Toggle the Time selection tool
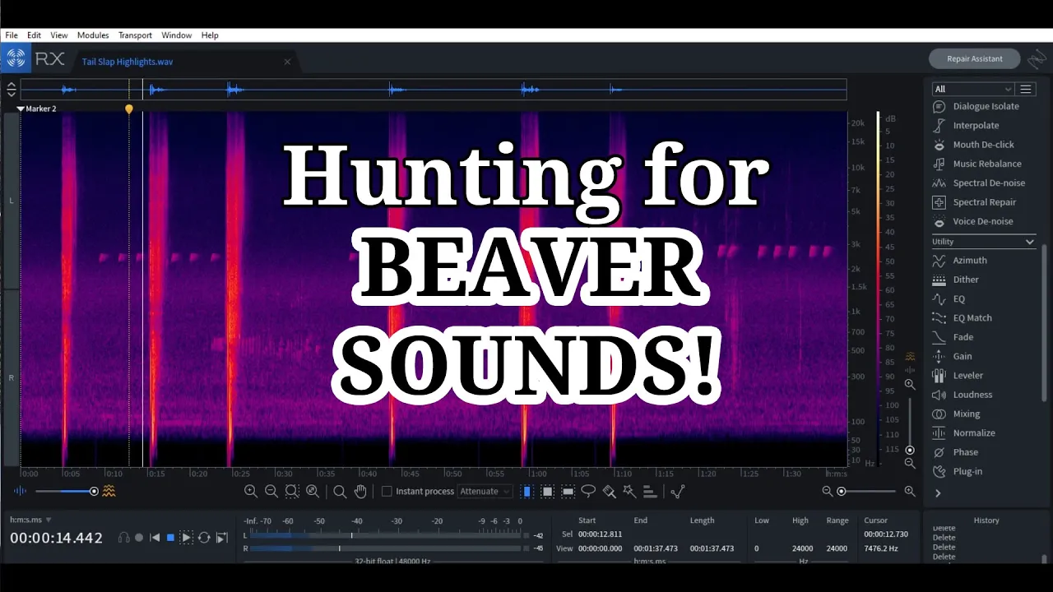 pyautogui.click(x=527, y=491)
